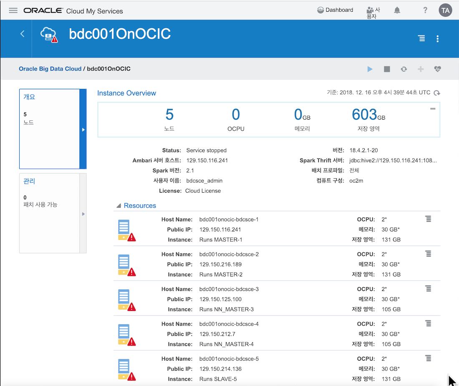Screen dimensions: 459x386
Task: Open the Oracle Big Data Cloud breadcrumb link
Action: coord(50,69)
